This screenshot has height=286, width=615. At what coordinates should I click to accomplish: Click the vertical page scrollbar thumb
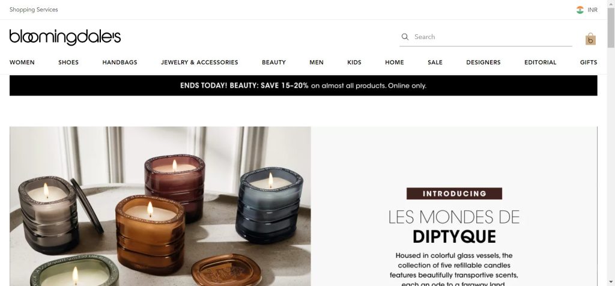pyautogui.click(x=611, y=28)
